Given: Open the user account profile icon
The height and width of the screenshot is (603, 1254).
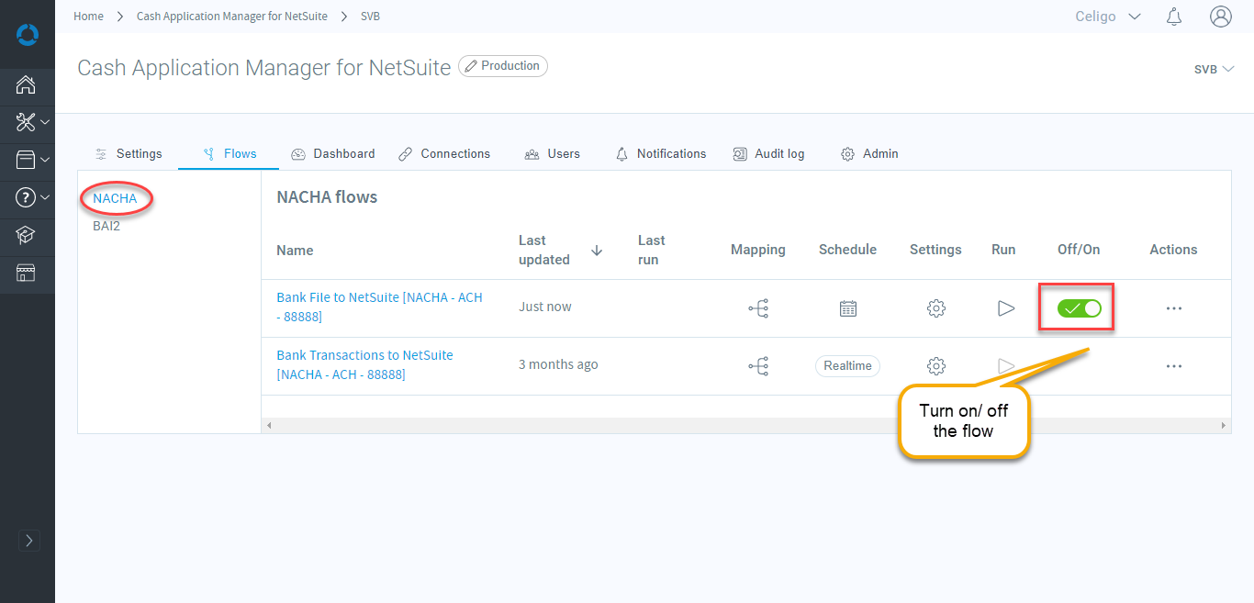Looking at the screenshot, I should point(1220,17).
